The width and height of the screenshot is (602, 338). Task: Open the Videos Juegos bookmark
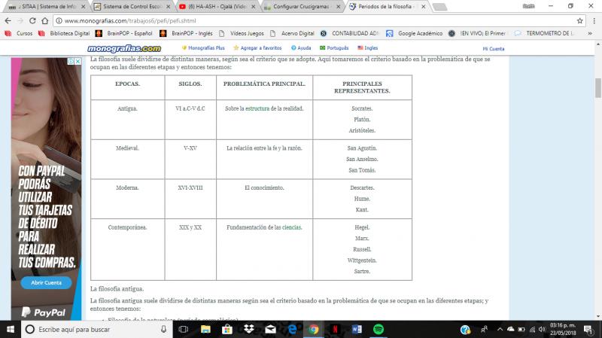242,33
